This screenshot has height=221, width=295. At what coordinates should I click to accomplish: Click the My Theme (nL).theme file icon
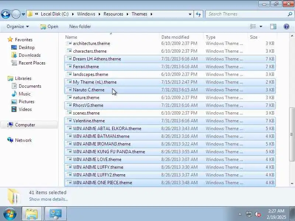coord(69,82)
